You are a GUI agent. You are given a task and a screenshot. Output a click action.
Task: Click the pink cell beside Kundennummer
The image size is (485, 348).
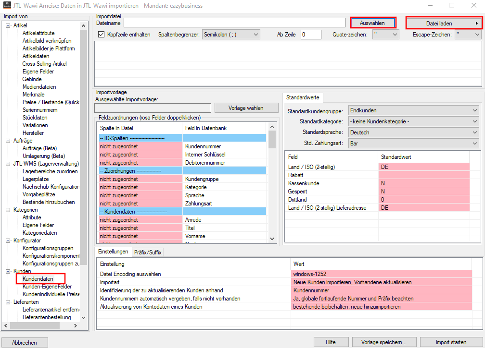click(140, 146)
